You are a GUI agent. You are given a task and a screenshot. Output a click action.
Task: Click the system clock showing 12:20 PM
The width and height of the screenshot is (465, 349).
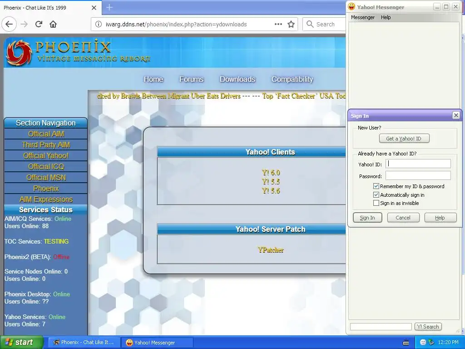click(448, 342)
